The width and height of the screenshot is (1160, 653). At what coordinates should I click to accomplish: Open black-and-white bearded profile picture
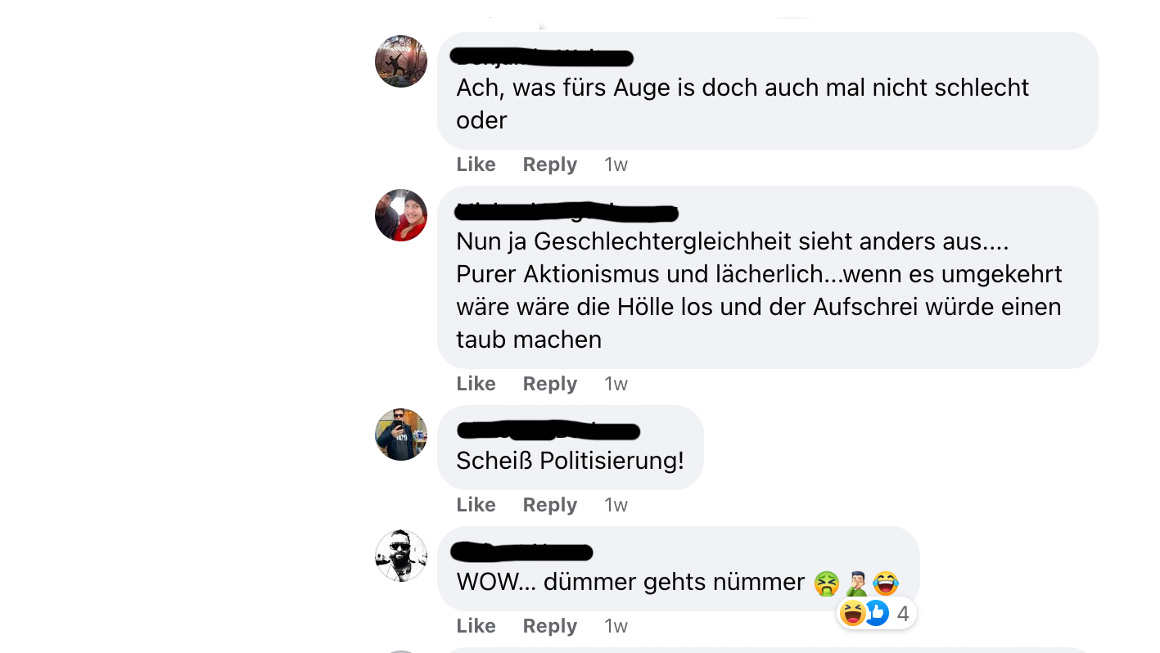(x=401, y=556)
